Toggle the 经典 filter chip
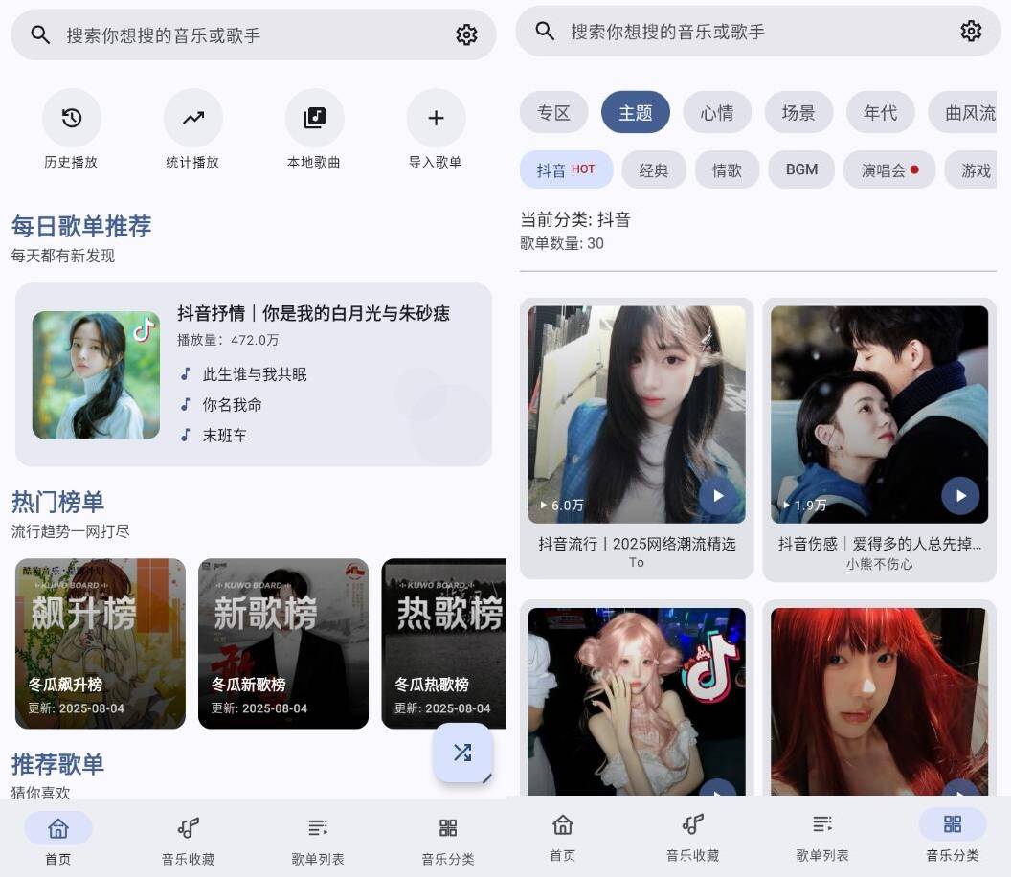Image resolution: width=1012 pixels, height=877 pixels. [x=654, y=169]
